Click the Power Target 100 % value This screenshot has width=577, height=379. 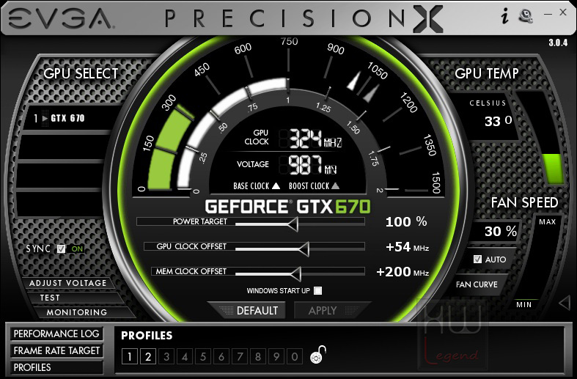(x=406, y=221)
